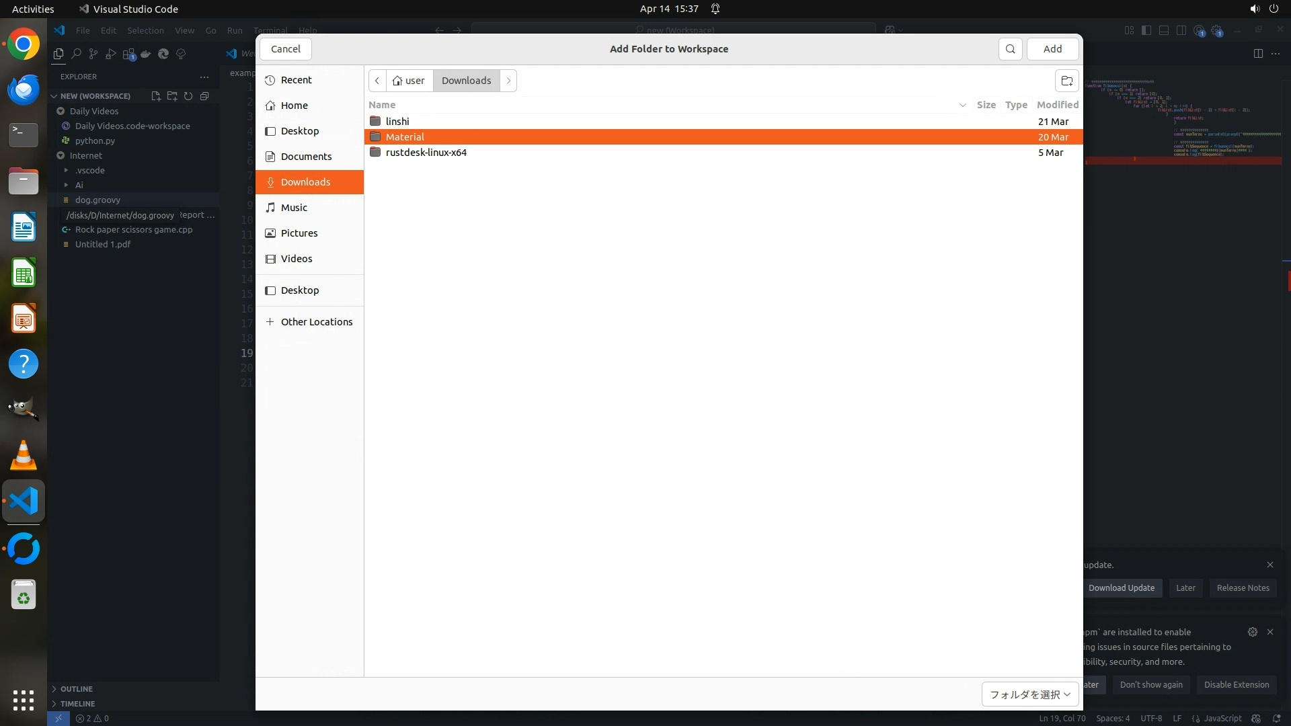Viewport: 1291px width, 726px height.
Task: Select Other Locations in sidebar
Action: [x=316, y=322]
